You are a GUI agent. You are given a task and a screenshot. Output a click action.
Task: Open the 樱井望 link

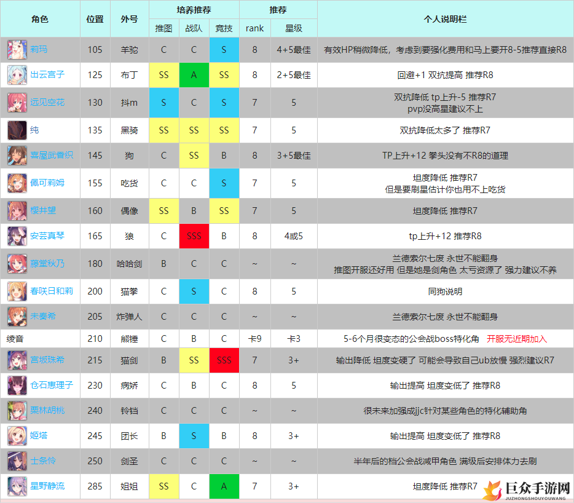pyautogui.click(x=43, y=211)
